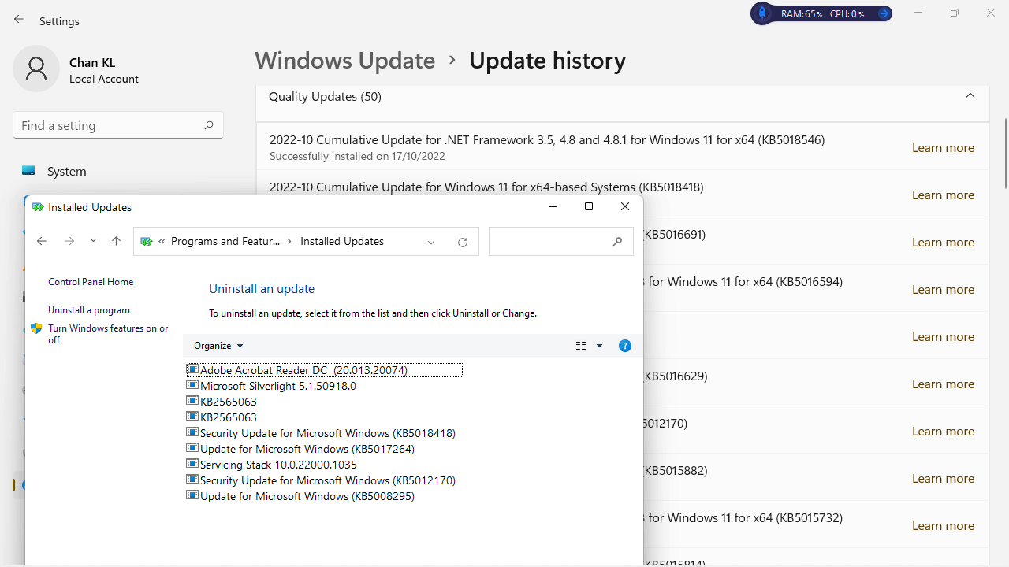The height and width of the screenshot is (567, 1009).
Task: Expand address bar history dropdown
Action: pos(431,242)
